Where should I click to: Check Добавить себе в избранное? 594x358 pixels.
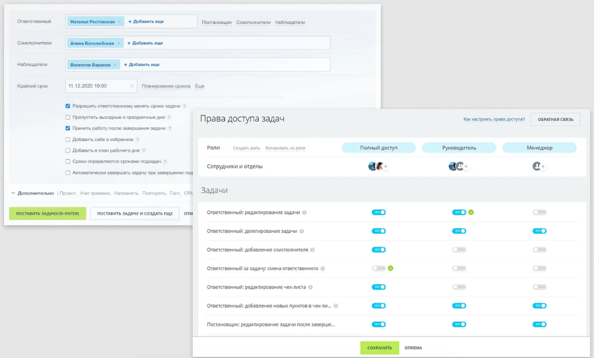(68, 139)
